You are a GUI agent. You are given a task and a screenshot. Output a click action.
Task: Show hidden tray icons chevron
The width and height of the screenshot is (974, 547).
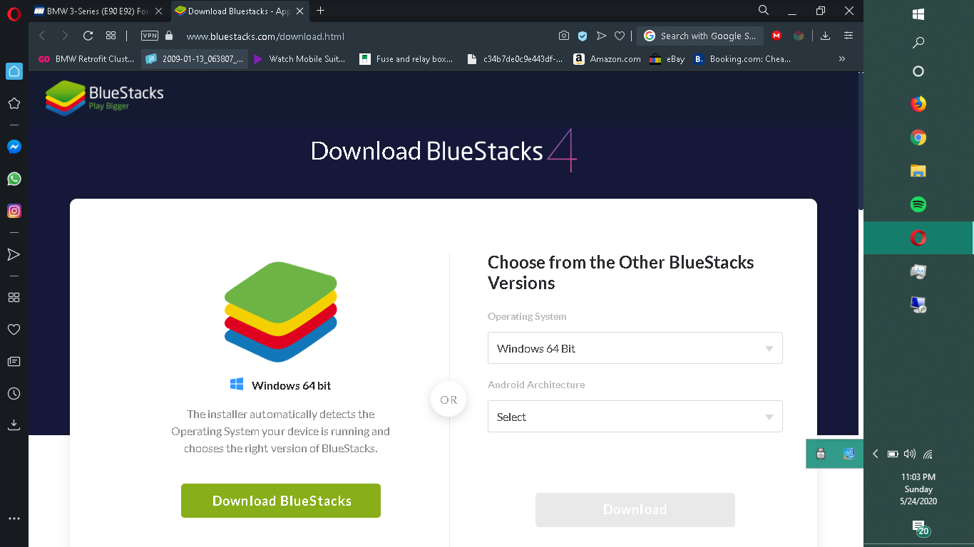coord(876,454)
